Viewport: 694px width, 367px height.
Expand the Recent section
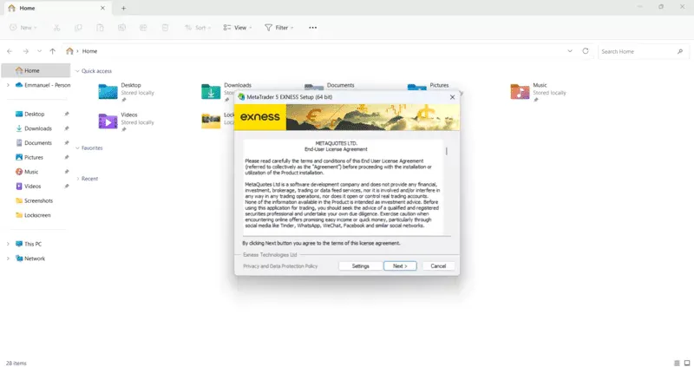[78, 179]
